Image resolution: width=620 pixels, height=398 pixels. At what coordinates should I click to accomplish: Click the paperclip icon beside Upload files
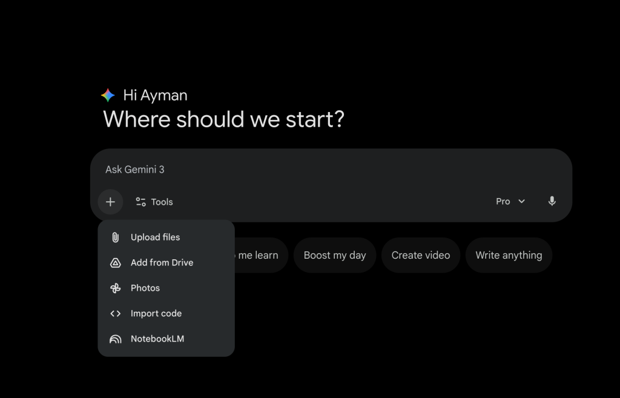(116, 237)
